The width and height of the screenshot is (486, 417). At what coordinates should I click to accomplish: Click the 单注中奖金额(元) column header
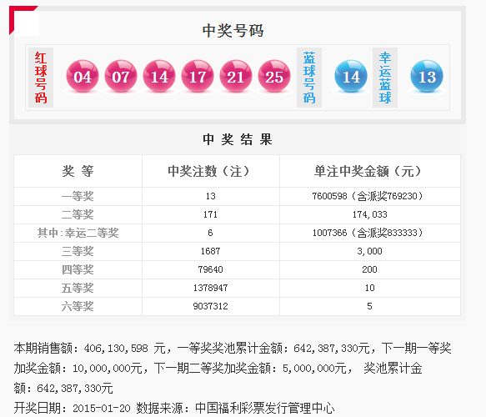point(368,171)
